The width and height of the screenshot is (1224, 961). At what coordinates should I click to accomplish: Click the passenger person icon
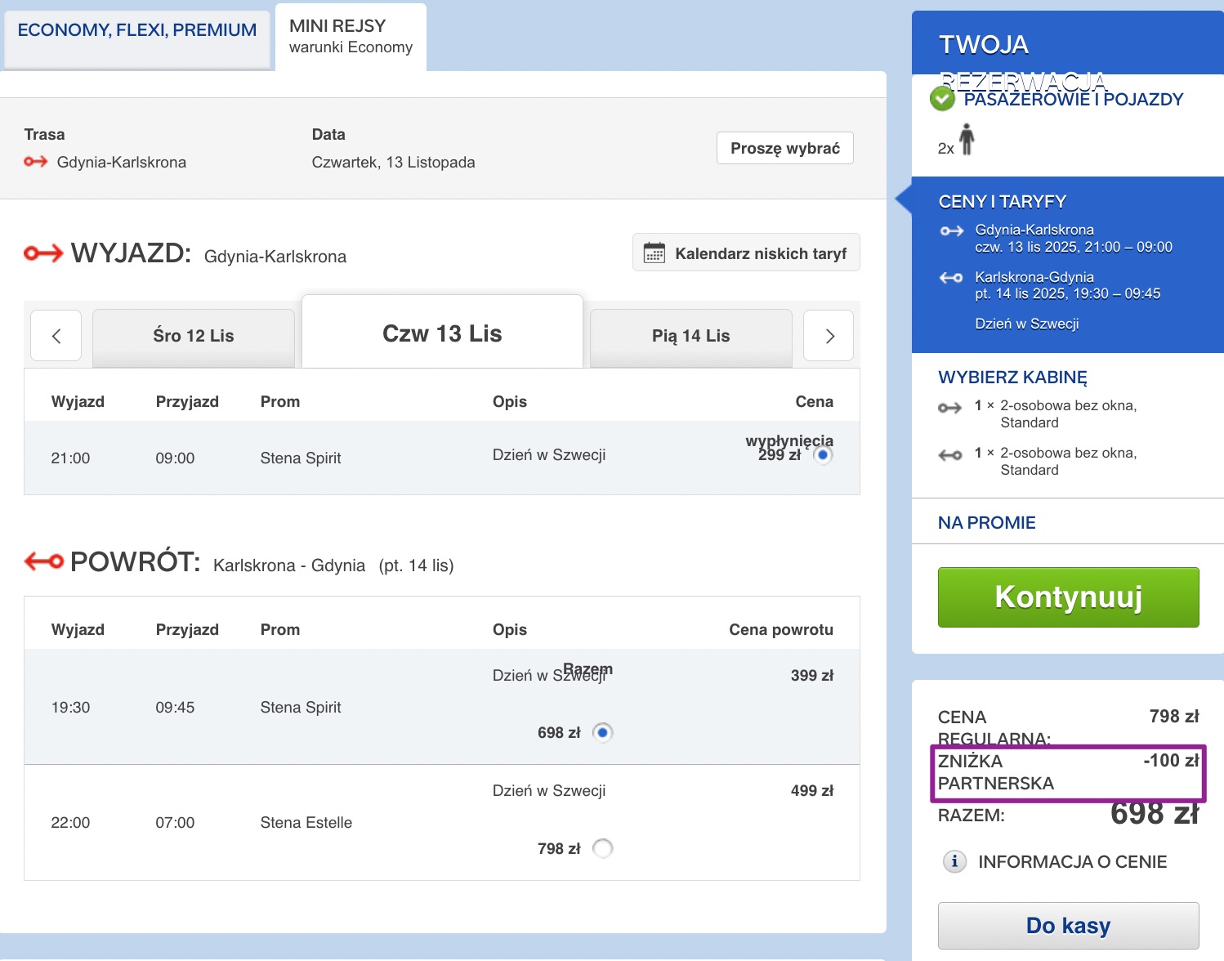[967, 140]
